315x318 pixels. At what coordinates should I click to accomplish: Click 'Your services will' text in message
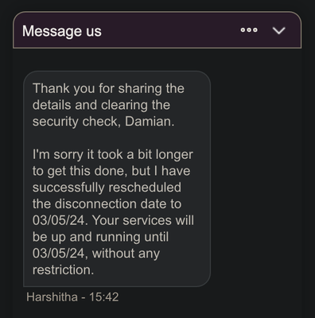143,220
